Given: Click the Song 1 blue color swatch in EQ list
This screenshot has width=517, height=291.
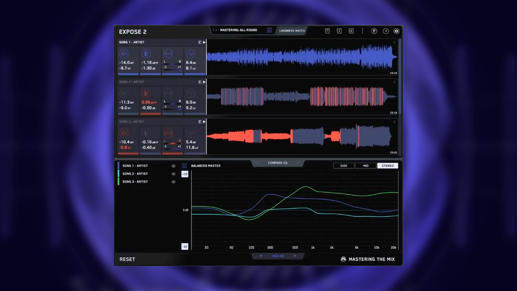Looking at the screenshot, I should point(118,166).
